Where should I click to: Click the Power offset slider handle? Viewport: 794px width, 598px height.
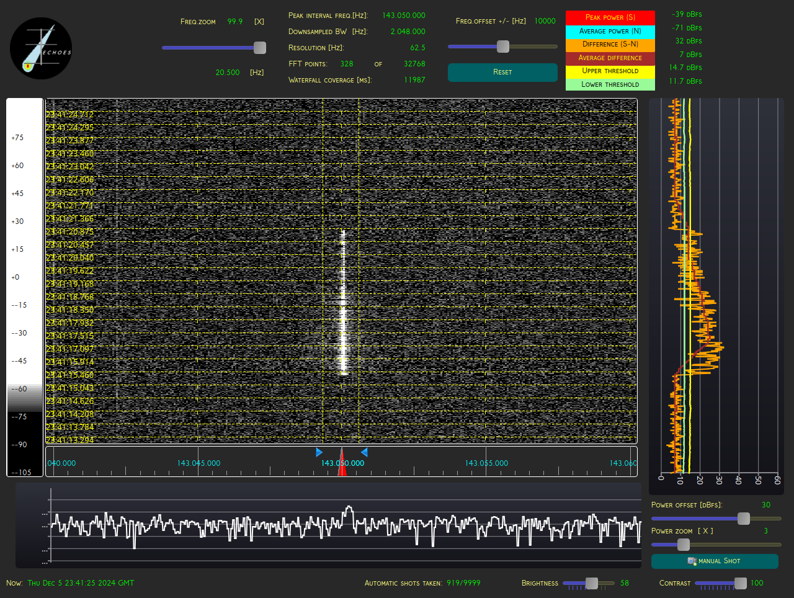pos(744,519)
